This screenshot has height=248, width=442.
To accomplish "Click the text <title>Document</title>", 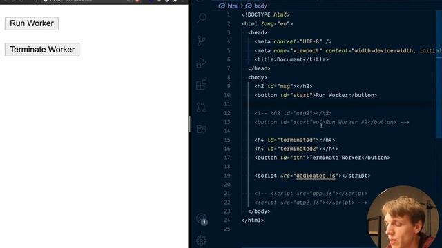I will pyautogui.click(x=291, y=60).
